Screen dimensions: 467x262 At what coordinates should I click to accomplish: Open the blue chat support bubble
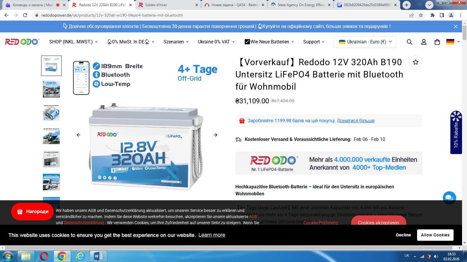[449, 198]
